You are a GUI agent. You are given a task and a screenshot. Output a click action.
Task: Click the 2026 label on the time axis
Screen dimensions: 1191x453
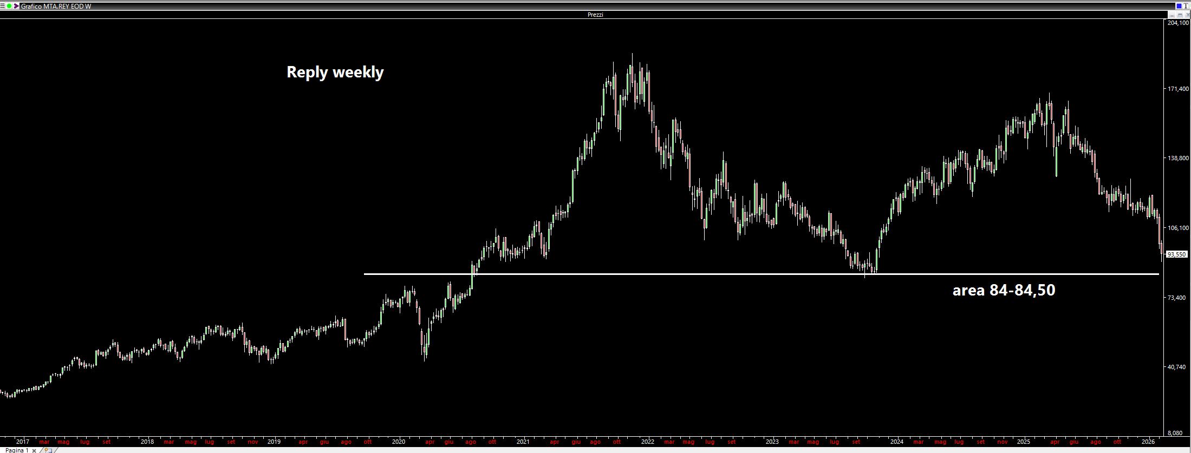1148,442
